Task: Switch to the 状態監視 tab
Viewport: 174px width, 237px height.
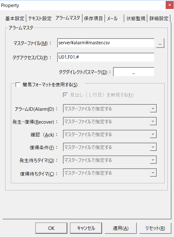Action: (x=135, y=18)
